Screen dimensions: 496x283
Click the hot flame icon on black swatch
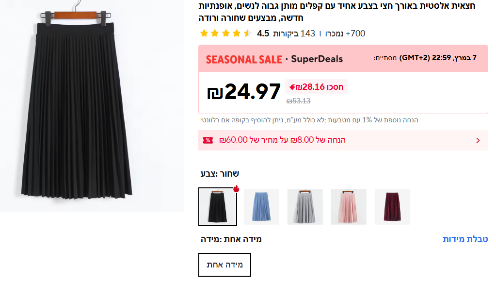(x=237, y=188)
